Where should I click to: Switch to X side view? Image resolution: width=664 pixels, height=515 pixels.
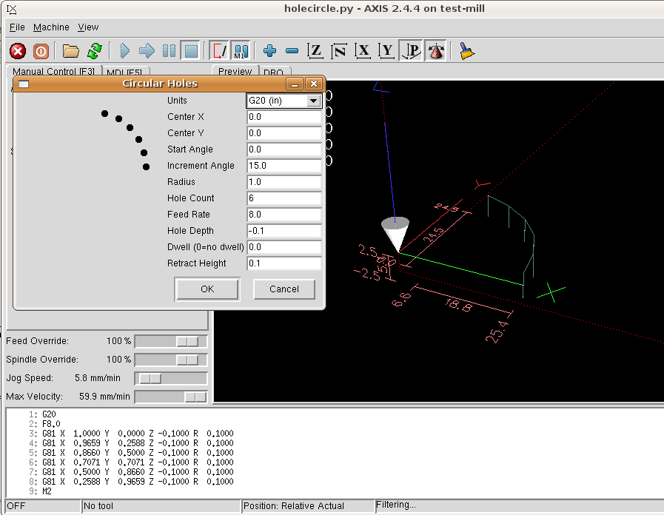363,51
